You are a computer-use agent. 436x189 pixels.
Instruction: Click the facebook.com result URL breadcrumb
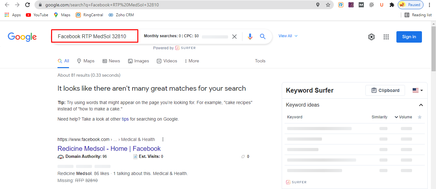pyautogui.click(x=106, y=139)
